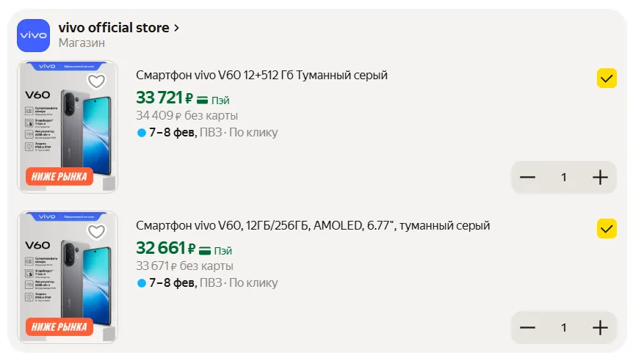Increase quantity of vivo V60 12ГБ/256ГБ
This screenshot has width=633, height=358.
pos(600,328)
